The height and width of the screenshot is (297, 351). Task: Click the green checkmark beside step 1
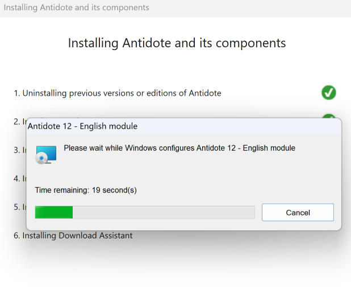[x=329, y=92]
